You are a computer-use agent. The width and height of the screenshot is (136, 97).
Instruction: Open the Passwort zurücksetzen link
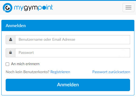(x=111, y=72)
